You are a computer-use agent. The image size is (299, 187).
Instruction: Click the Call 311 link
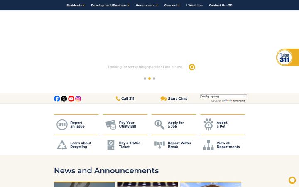[x=125, y=98]
